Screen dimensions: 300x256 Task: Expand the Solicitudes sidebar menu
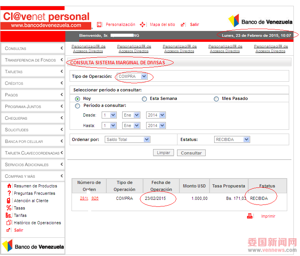(x=33, y=129)
